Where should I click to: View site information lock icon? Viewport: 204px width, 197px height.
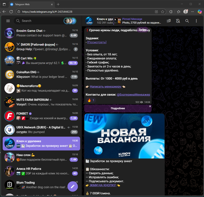(x=19, y=12)
